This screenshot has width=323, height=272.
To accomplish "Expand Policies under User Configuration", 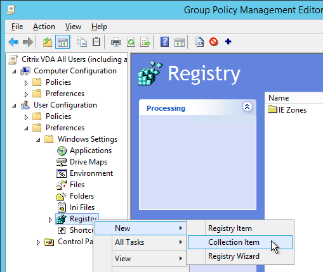I will (x=26, y=117).
